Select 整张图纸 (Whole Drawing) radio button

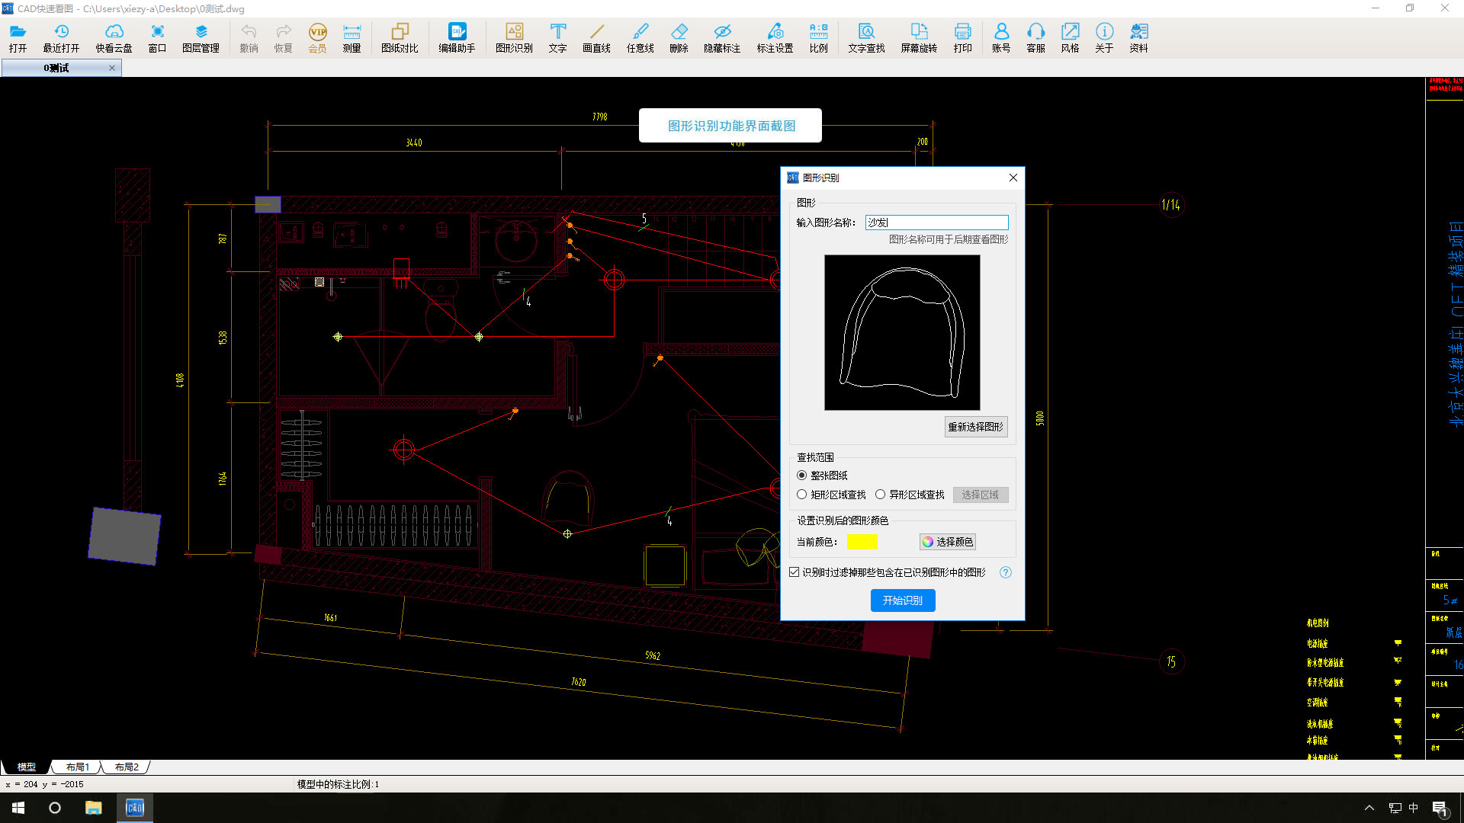click(801, 476)
